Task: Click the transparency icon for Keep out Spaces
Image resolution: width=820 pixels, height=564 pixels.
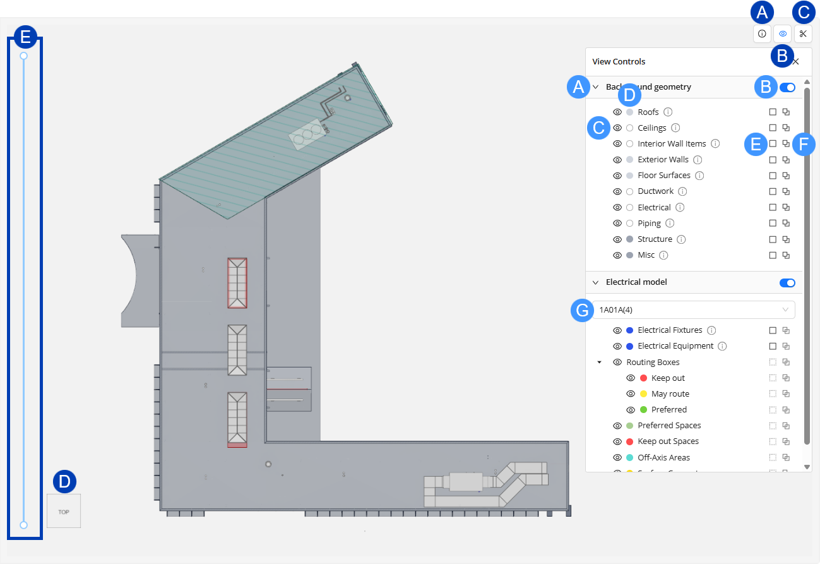Action: click(786, 441)
